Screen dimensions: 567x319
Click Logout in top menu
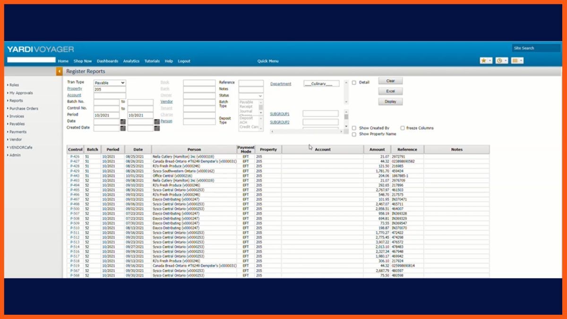pyautogui.click(x=184, y=61)
